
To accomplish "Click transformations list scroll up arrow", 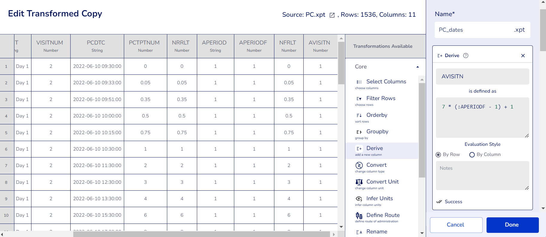I will coord(422,79).
